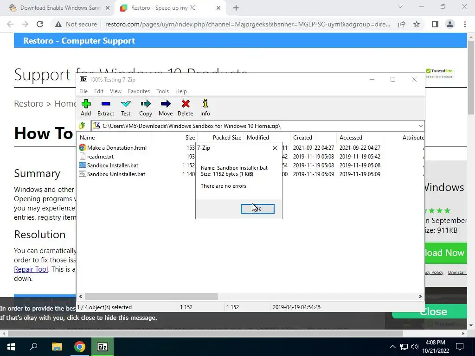
Task: Open the Info toolbar icon
Action: pos(205,108)
